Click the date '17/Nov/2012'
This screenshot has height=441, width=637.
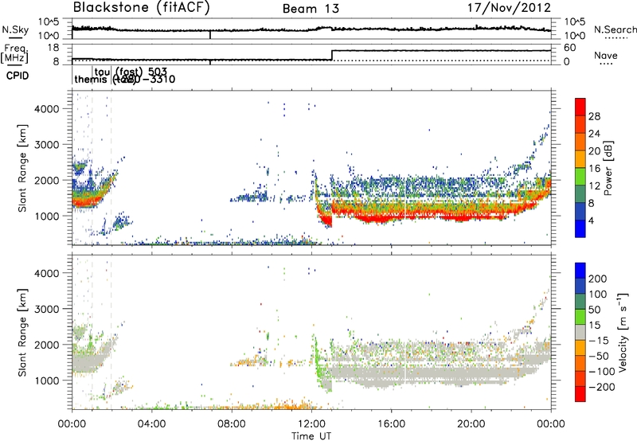coord(509,8)
